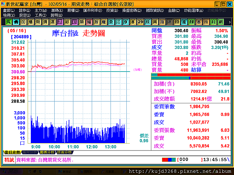Click the 精誠 label in status bar
This screenshot has height=175, width=234.
(9, 160)
